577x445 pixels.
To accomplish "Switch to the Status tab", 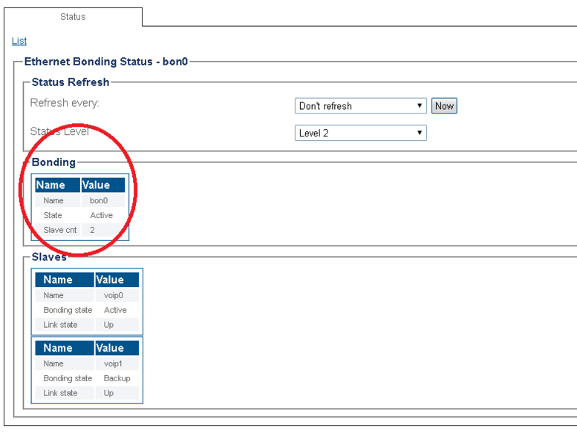I will (x=73, y=17).
